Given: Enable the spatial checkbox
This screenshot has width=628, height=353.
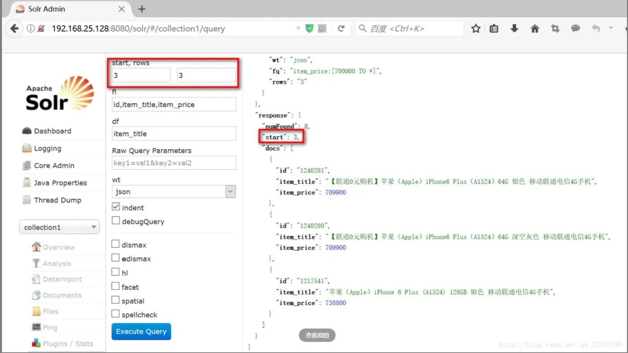Looking at the screenshot, I should 116,300.
